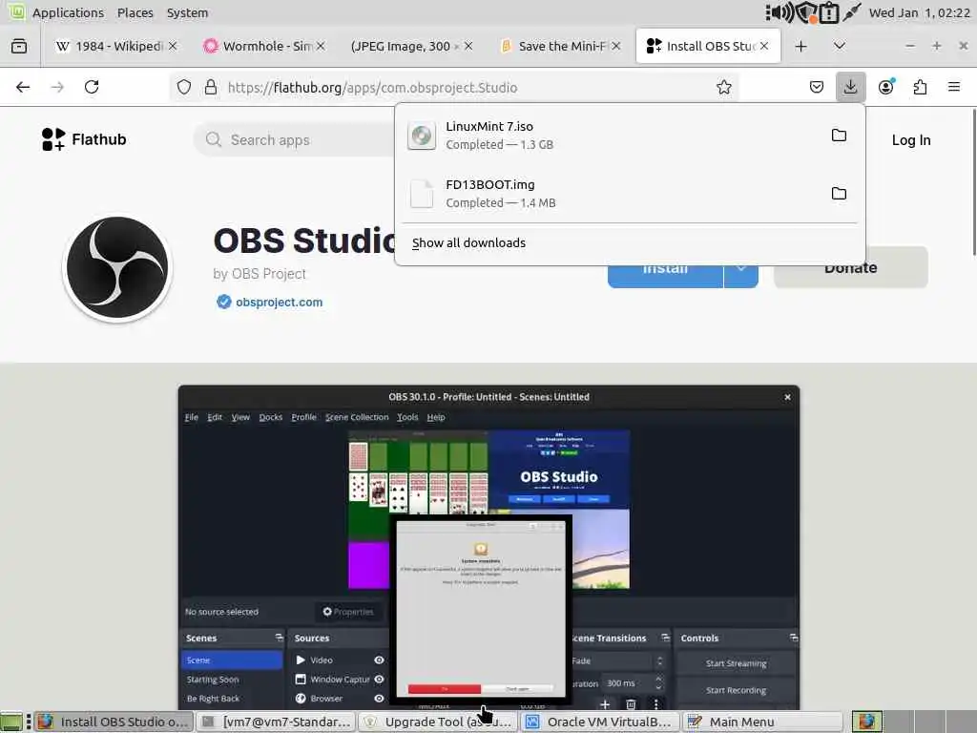Switch to the 1984 - Wikipedia tab

[116, 46]
